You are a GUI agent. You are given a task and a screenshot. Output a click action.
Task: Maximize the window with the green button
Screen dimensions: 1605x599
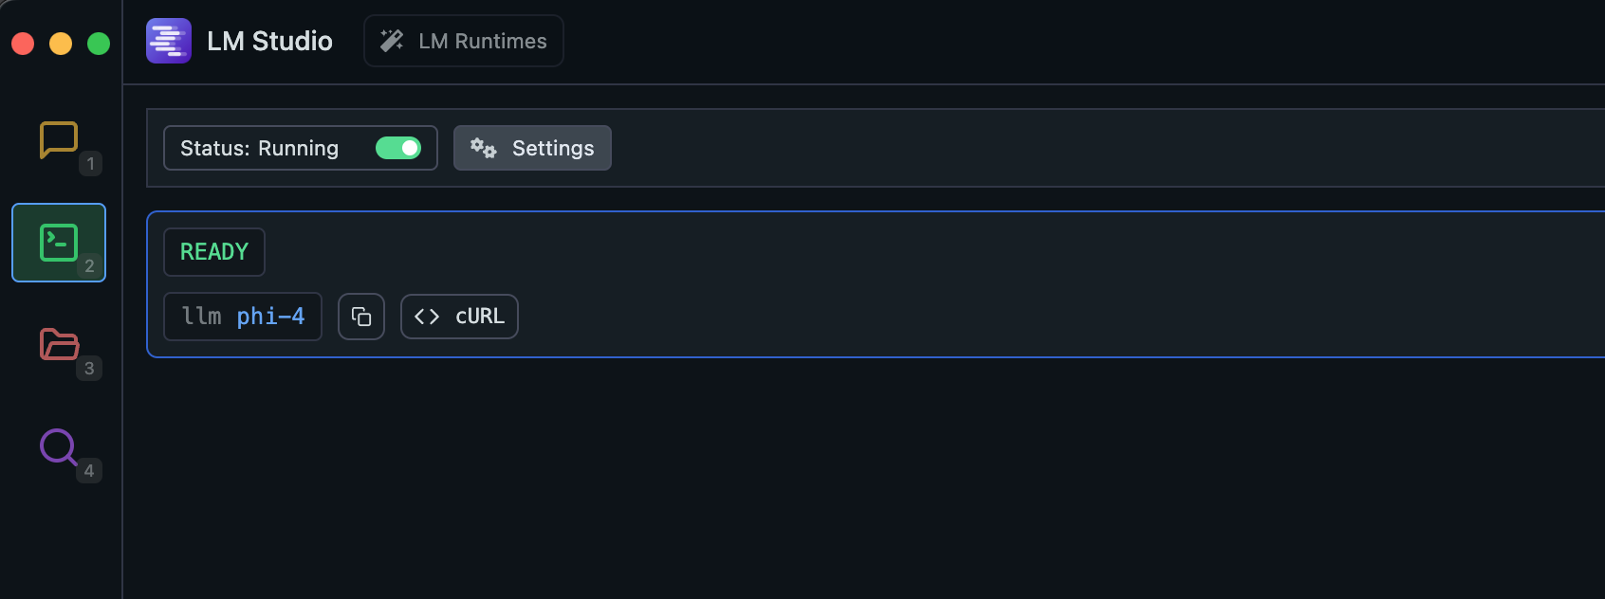point(99,44)
